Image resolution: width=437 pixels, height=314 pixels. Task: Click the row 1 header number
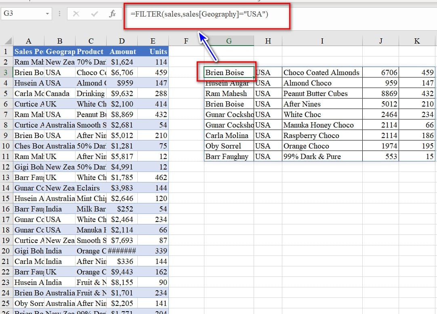6,52
